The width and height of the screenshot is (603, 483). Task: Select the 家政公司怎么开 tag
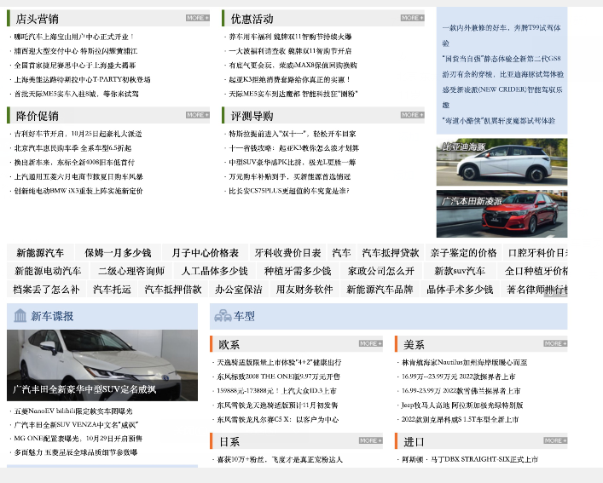pos(381,271)
